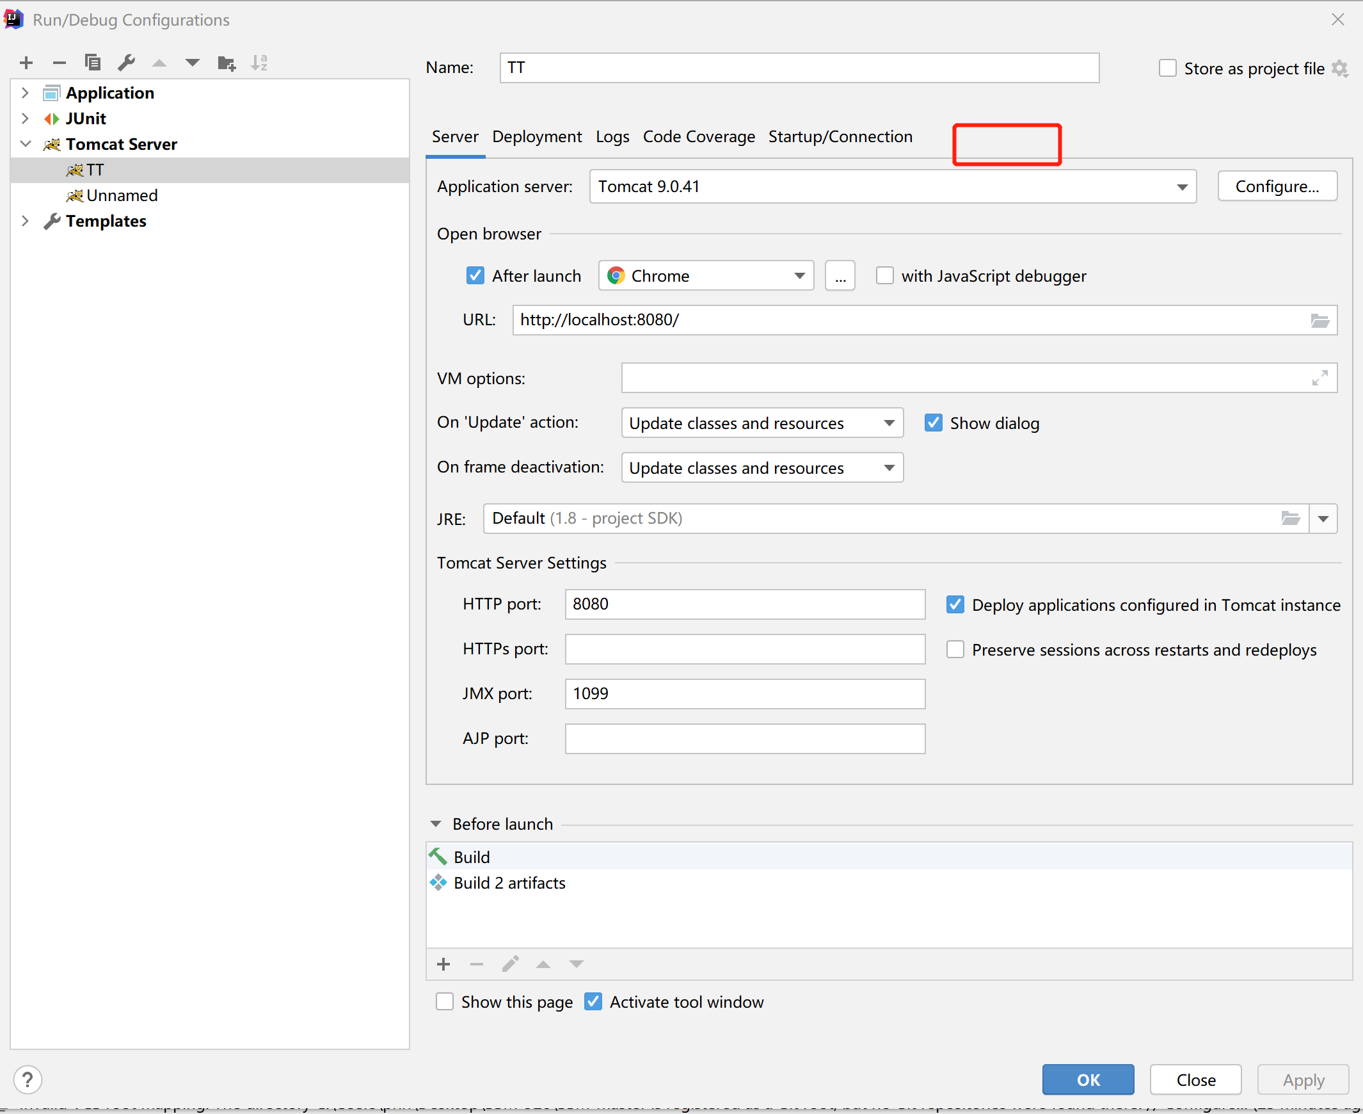Open edit templates wrench icon in toolbar

tap(126, 63)
